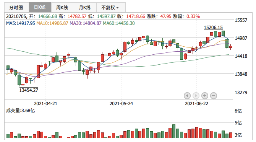256x142 pixels.
Task: Open the 周K线 weekly chart tab
Action: point(63,7)
